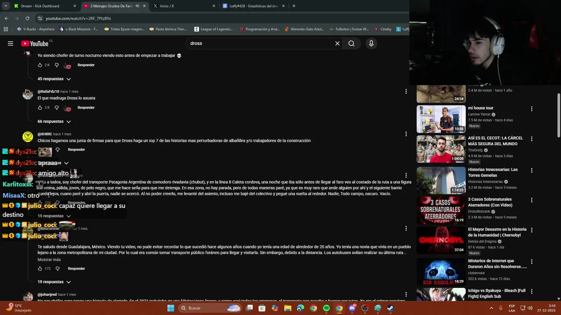The image size is (561, 315).
Task: Reply to the Guadalajara, México comment
Action: coord(76,269)
